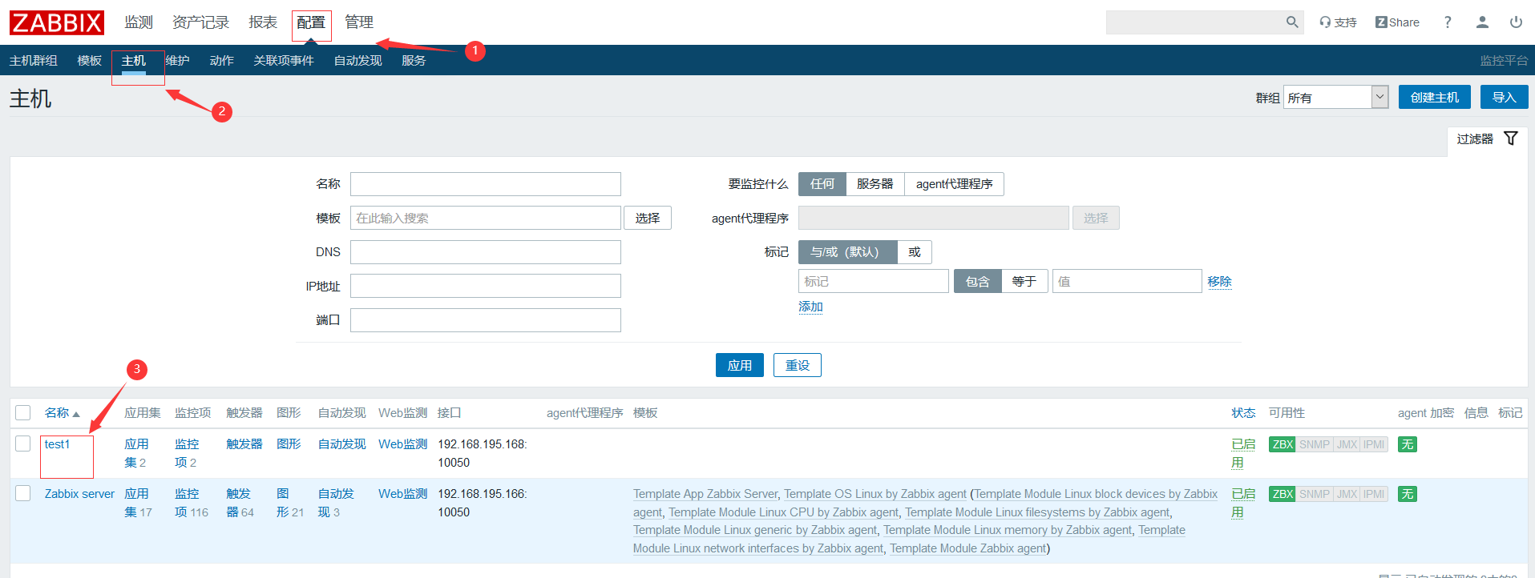Focus the global search box
The height and width of the screenshot is (578, 1535).
tap(1196, 22)
